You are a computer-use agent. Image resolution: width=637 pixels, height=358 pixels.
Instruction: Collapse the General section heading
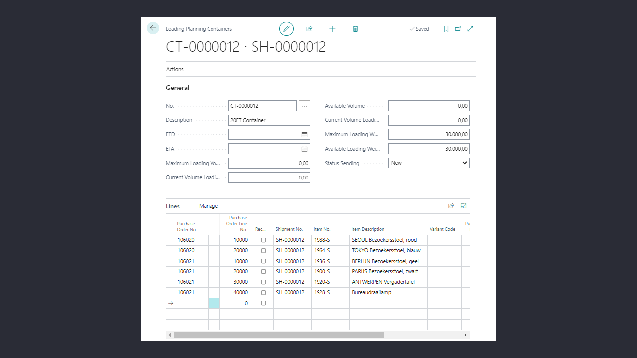[x=177, y=88]
